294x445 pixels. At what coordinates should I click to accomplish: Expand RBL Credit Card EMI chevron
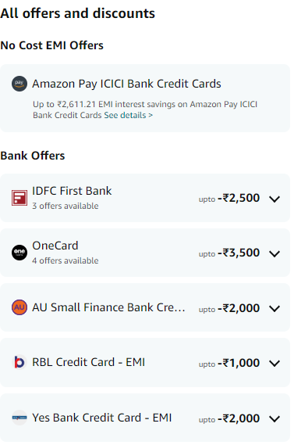coord(275,363)
